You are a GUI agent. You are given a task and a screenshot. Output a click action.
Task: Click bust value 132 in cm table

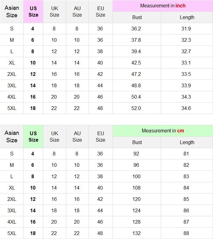click(136, 233)
